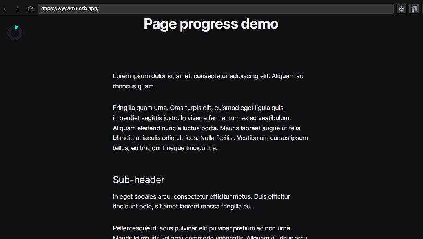
Task: Go back using the browser back arrow
Action: point(5,9)
